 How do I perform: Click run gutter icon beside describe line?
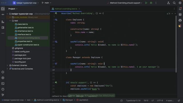pyautogui.click(x=56, y=13)
